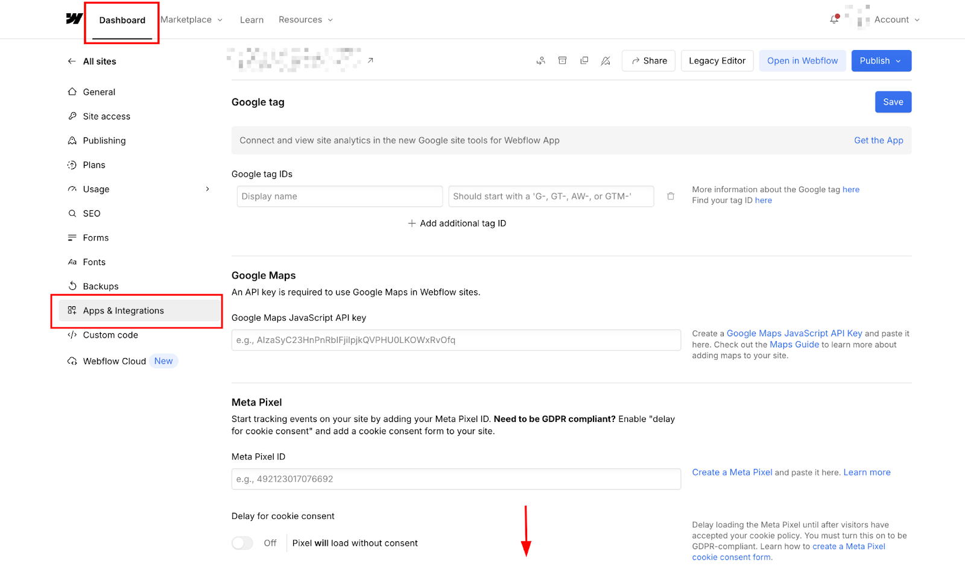965x578 pixels.
Task: Click the unpublish site icon
Action: (x=606, y=61)
